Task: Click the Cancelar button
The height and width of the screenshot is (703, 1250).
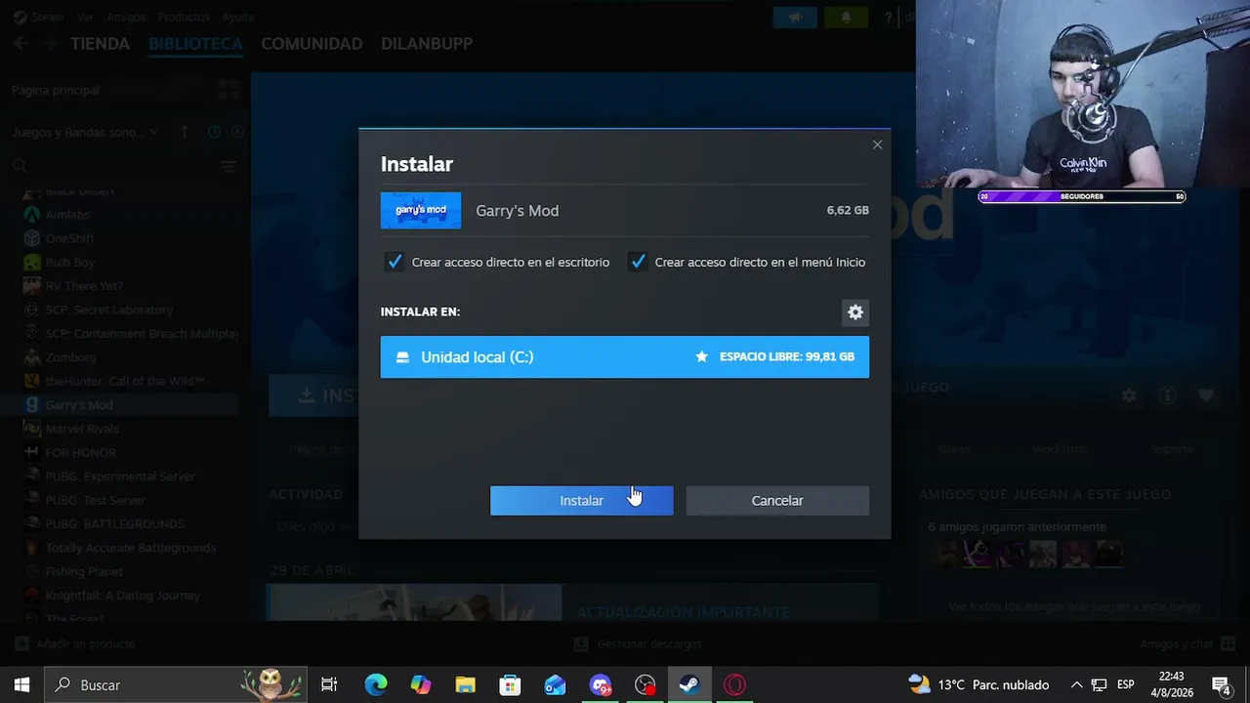Action: pyautogui.click(x=777, y=500)
